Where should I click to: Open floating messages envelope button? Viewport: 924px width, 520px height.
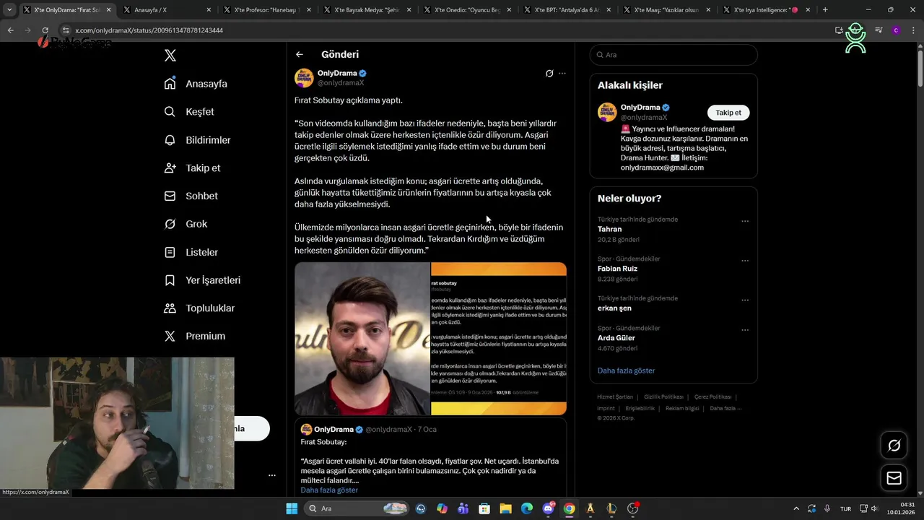[x=894, y=478]
